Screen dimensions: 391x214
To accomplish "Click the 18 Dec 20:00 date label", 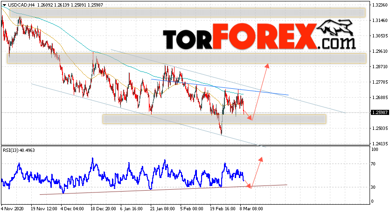I will [104, 208].
